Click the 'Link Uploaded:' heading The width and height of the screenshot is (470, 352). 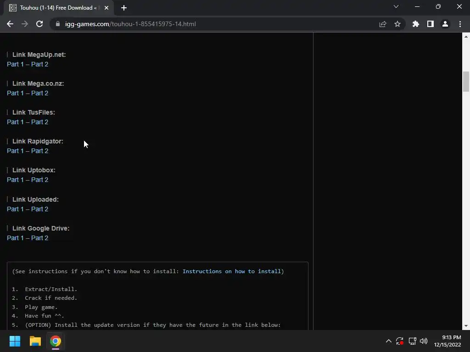click(35, 199)
